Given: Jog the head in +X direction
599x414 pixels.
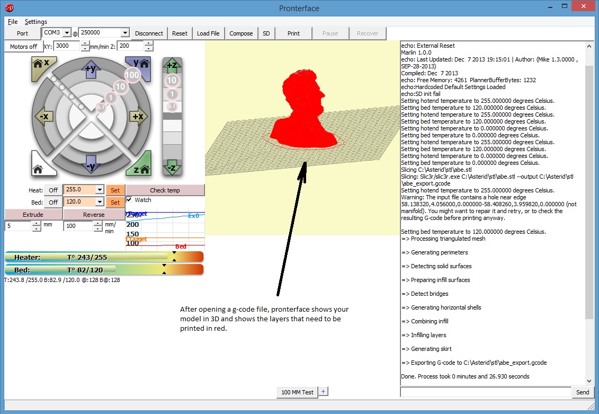Looking at the screenshot, I should tap(138, 117).
